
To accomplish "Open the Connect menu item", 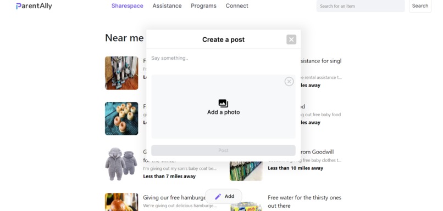I will 237,5.
